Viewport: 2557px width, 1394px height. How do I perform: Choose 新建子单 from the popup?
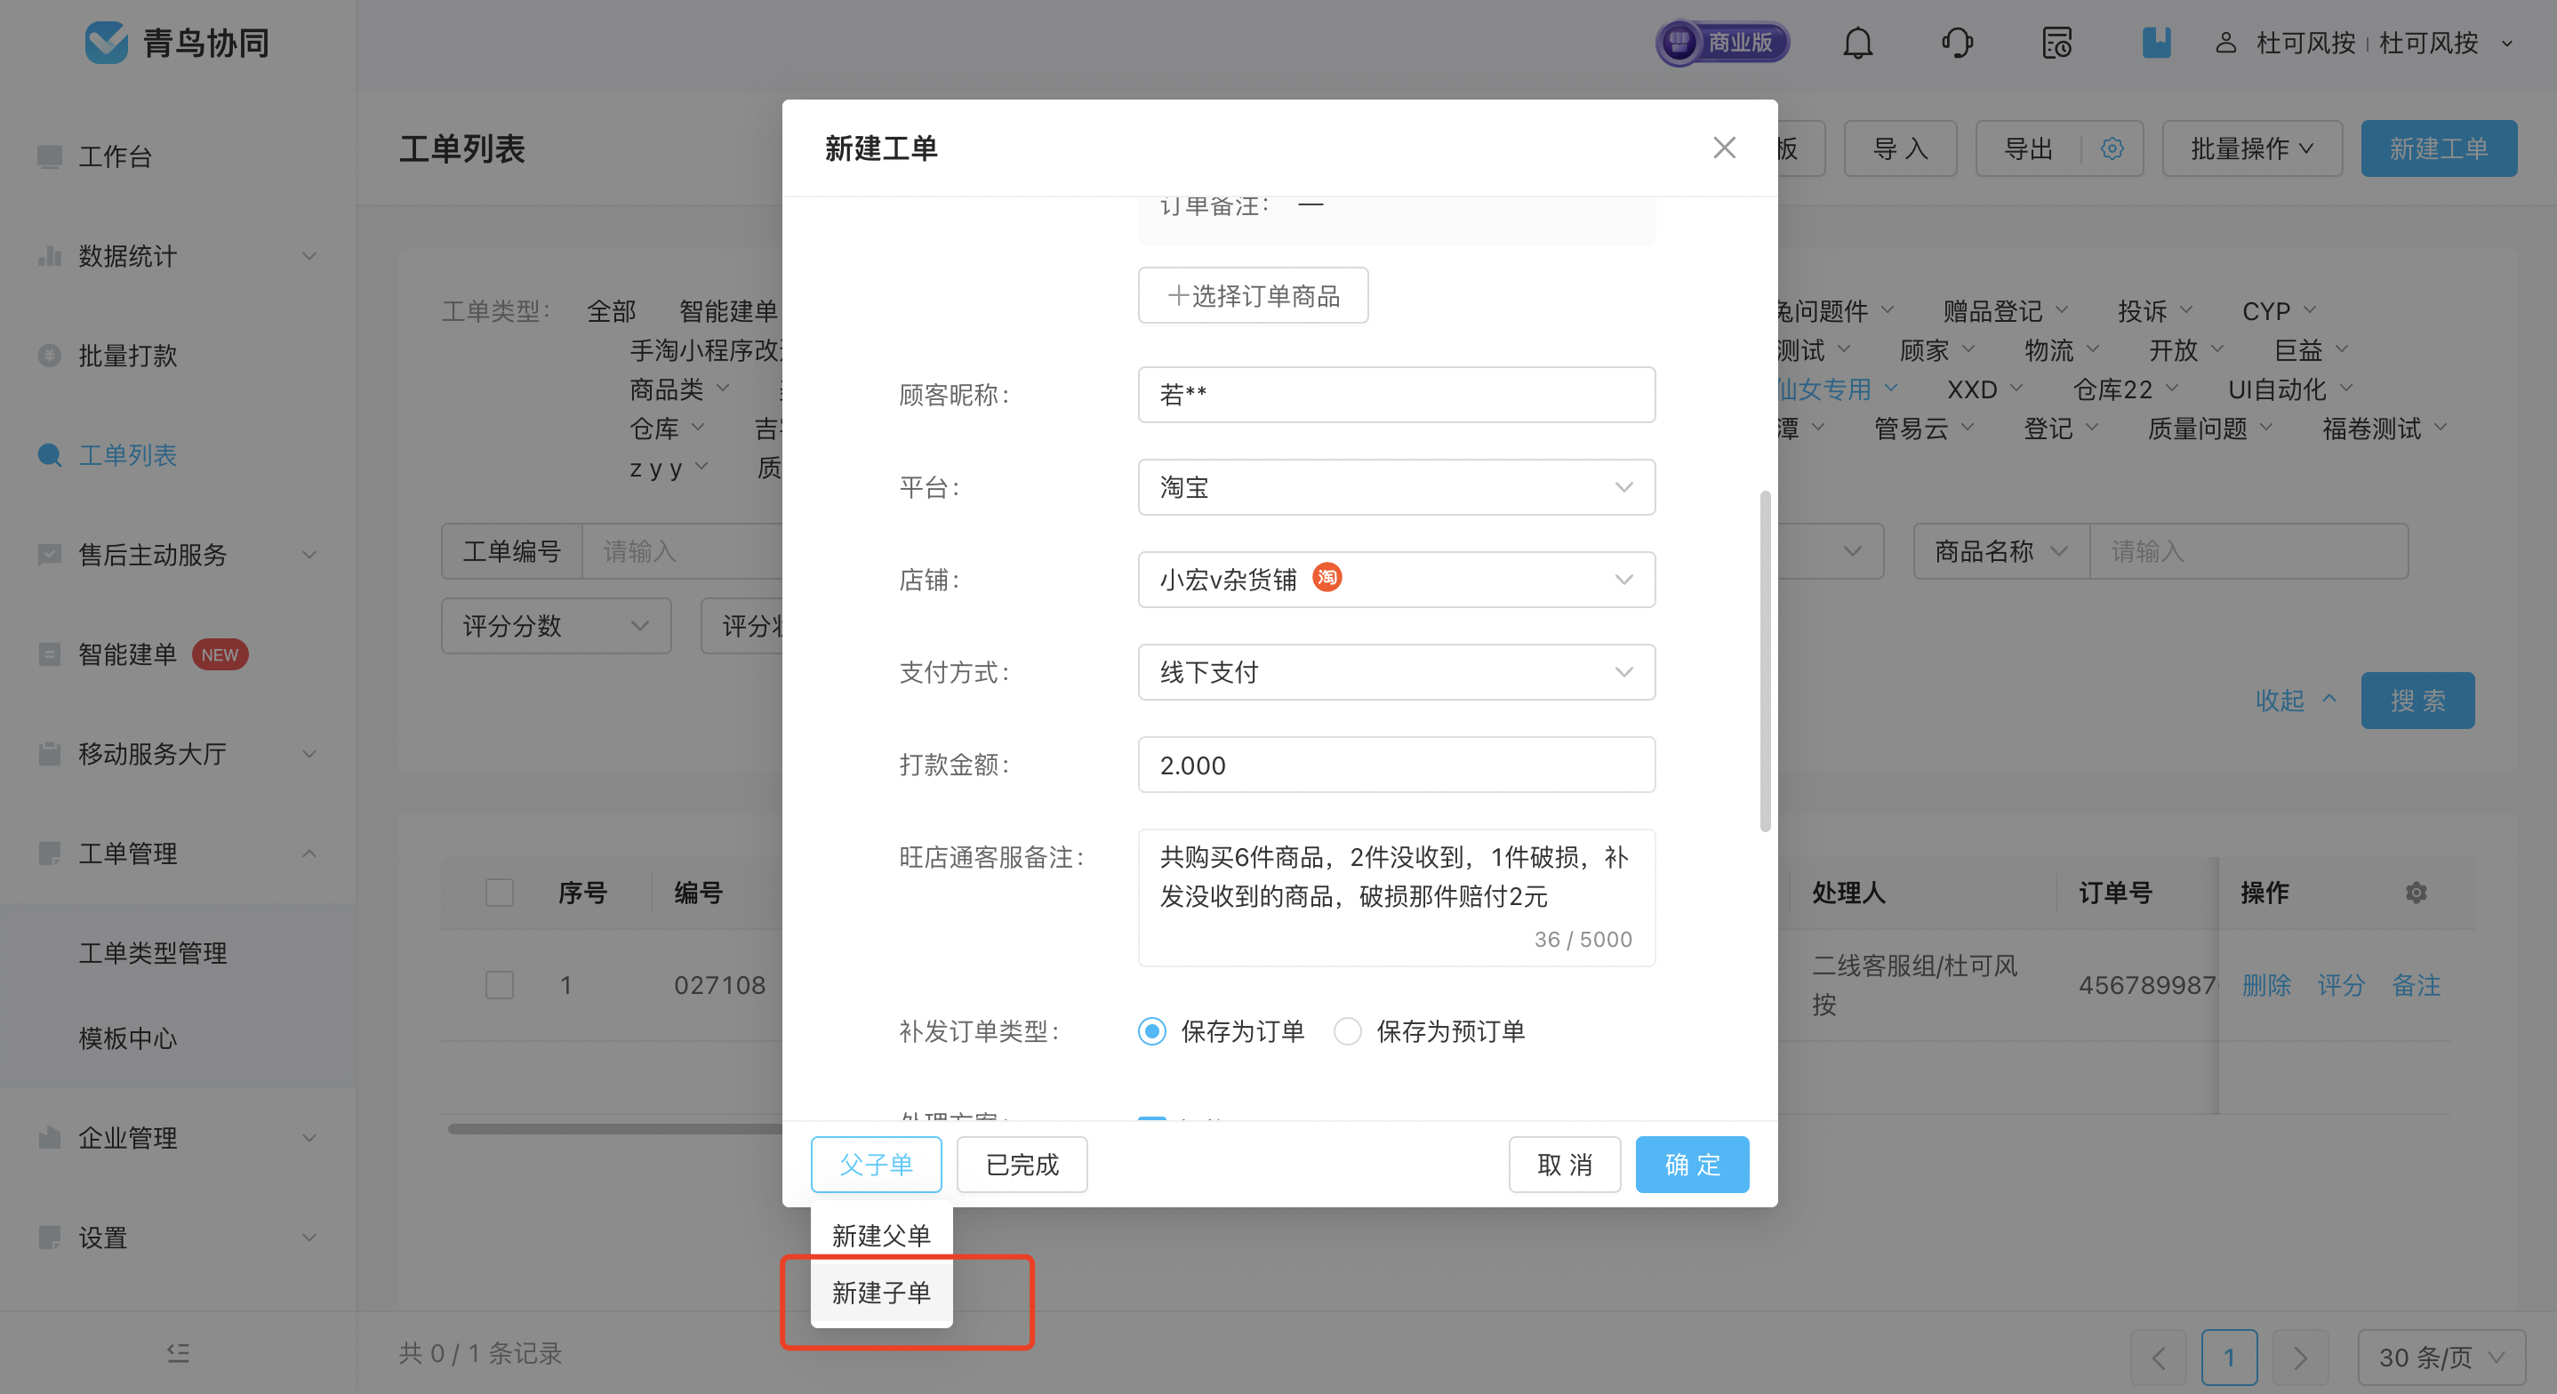tap(880, 1292)
